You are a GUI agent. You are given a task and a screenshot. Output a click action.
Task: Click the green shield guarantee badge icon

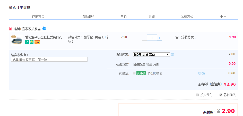tap(32, 42)
